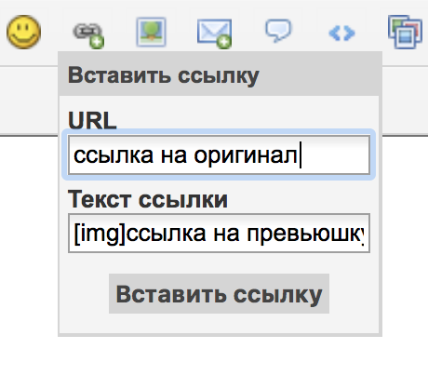Click the code angle brackets icon

pyautogui.click(x=341, y=33)
